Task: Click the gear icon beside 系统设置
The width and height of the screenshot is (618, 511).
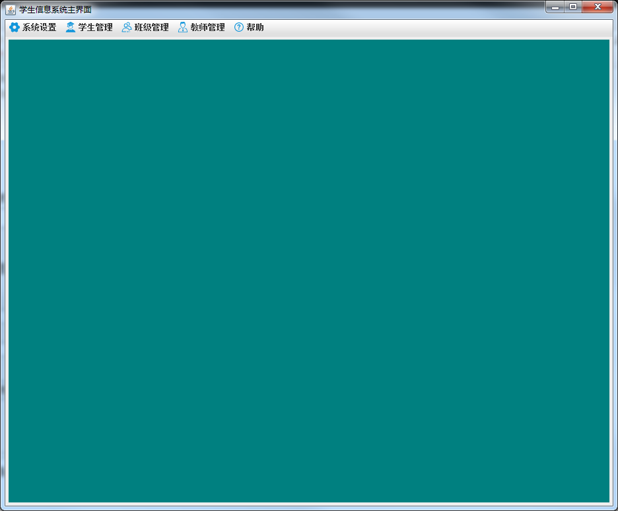Action: pos(14,27)
